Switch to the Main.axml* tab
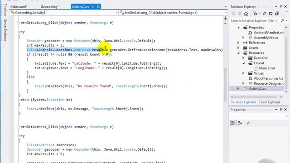 tap(19, 7)
